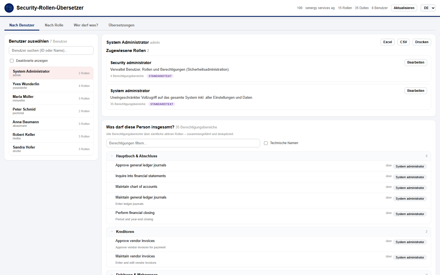Open the DE language dropdown
Viewport: 440px width, 275px height.
(x=428, y=8)
